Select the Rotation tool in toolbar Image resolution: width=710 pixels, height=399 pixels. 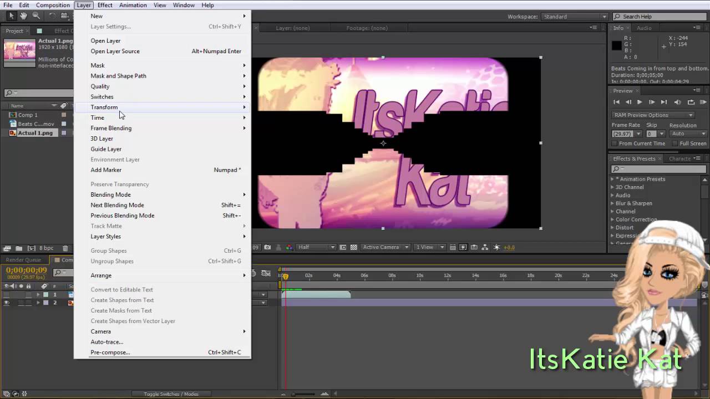[x=52, y=16]
